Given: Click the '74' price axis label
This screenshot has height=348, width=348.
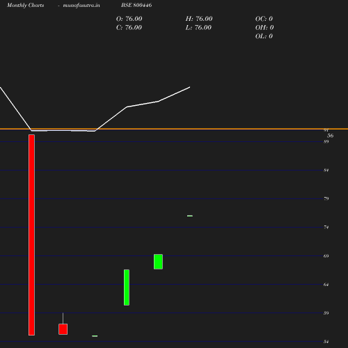Looking at the screenshot, I should 326,228.
